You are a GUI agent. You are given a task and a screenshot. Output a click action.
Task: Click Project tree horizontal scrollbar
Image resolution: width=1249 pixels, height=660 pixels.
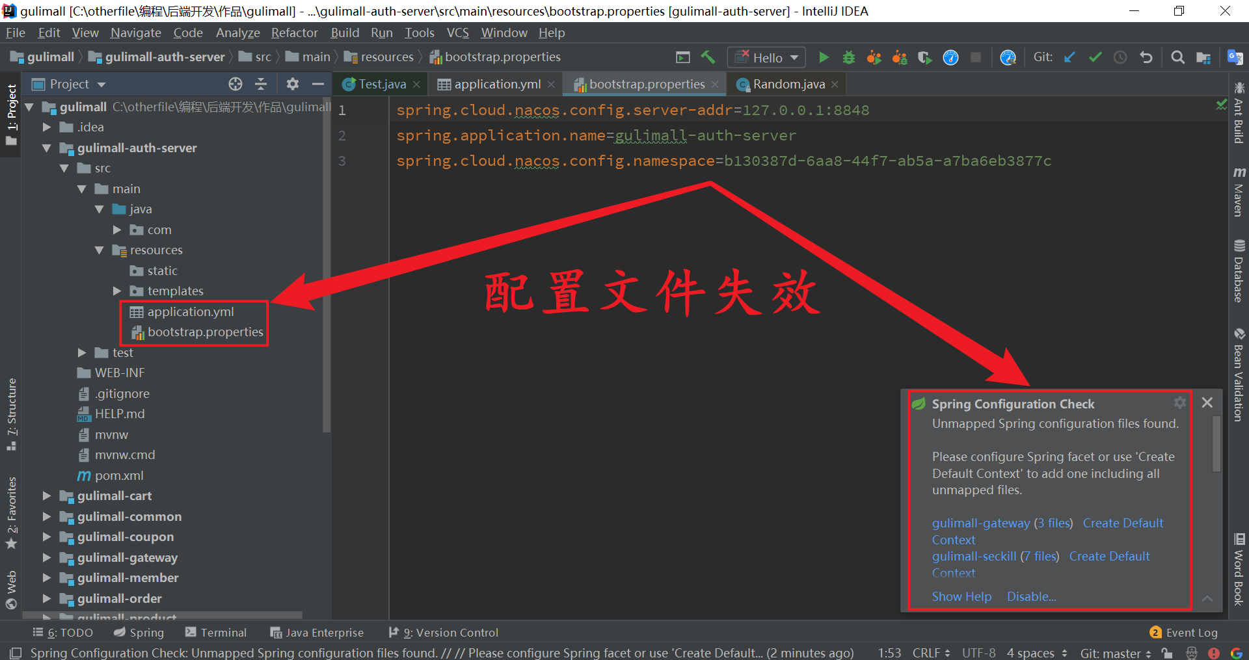[163, 614]
